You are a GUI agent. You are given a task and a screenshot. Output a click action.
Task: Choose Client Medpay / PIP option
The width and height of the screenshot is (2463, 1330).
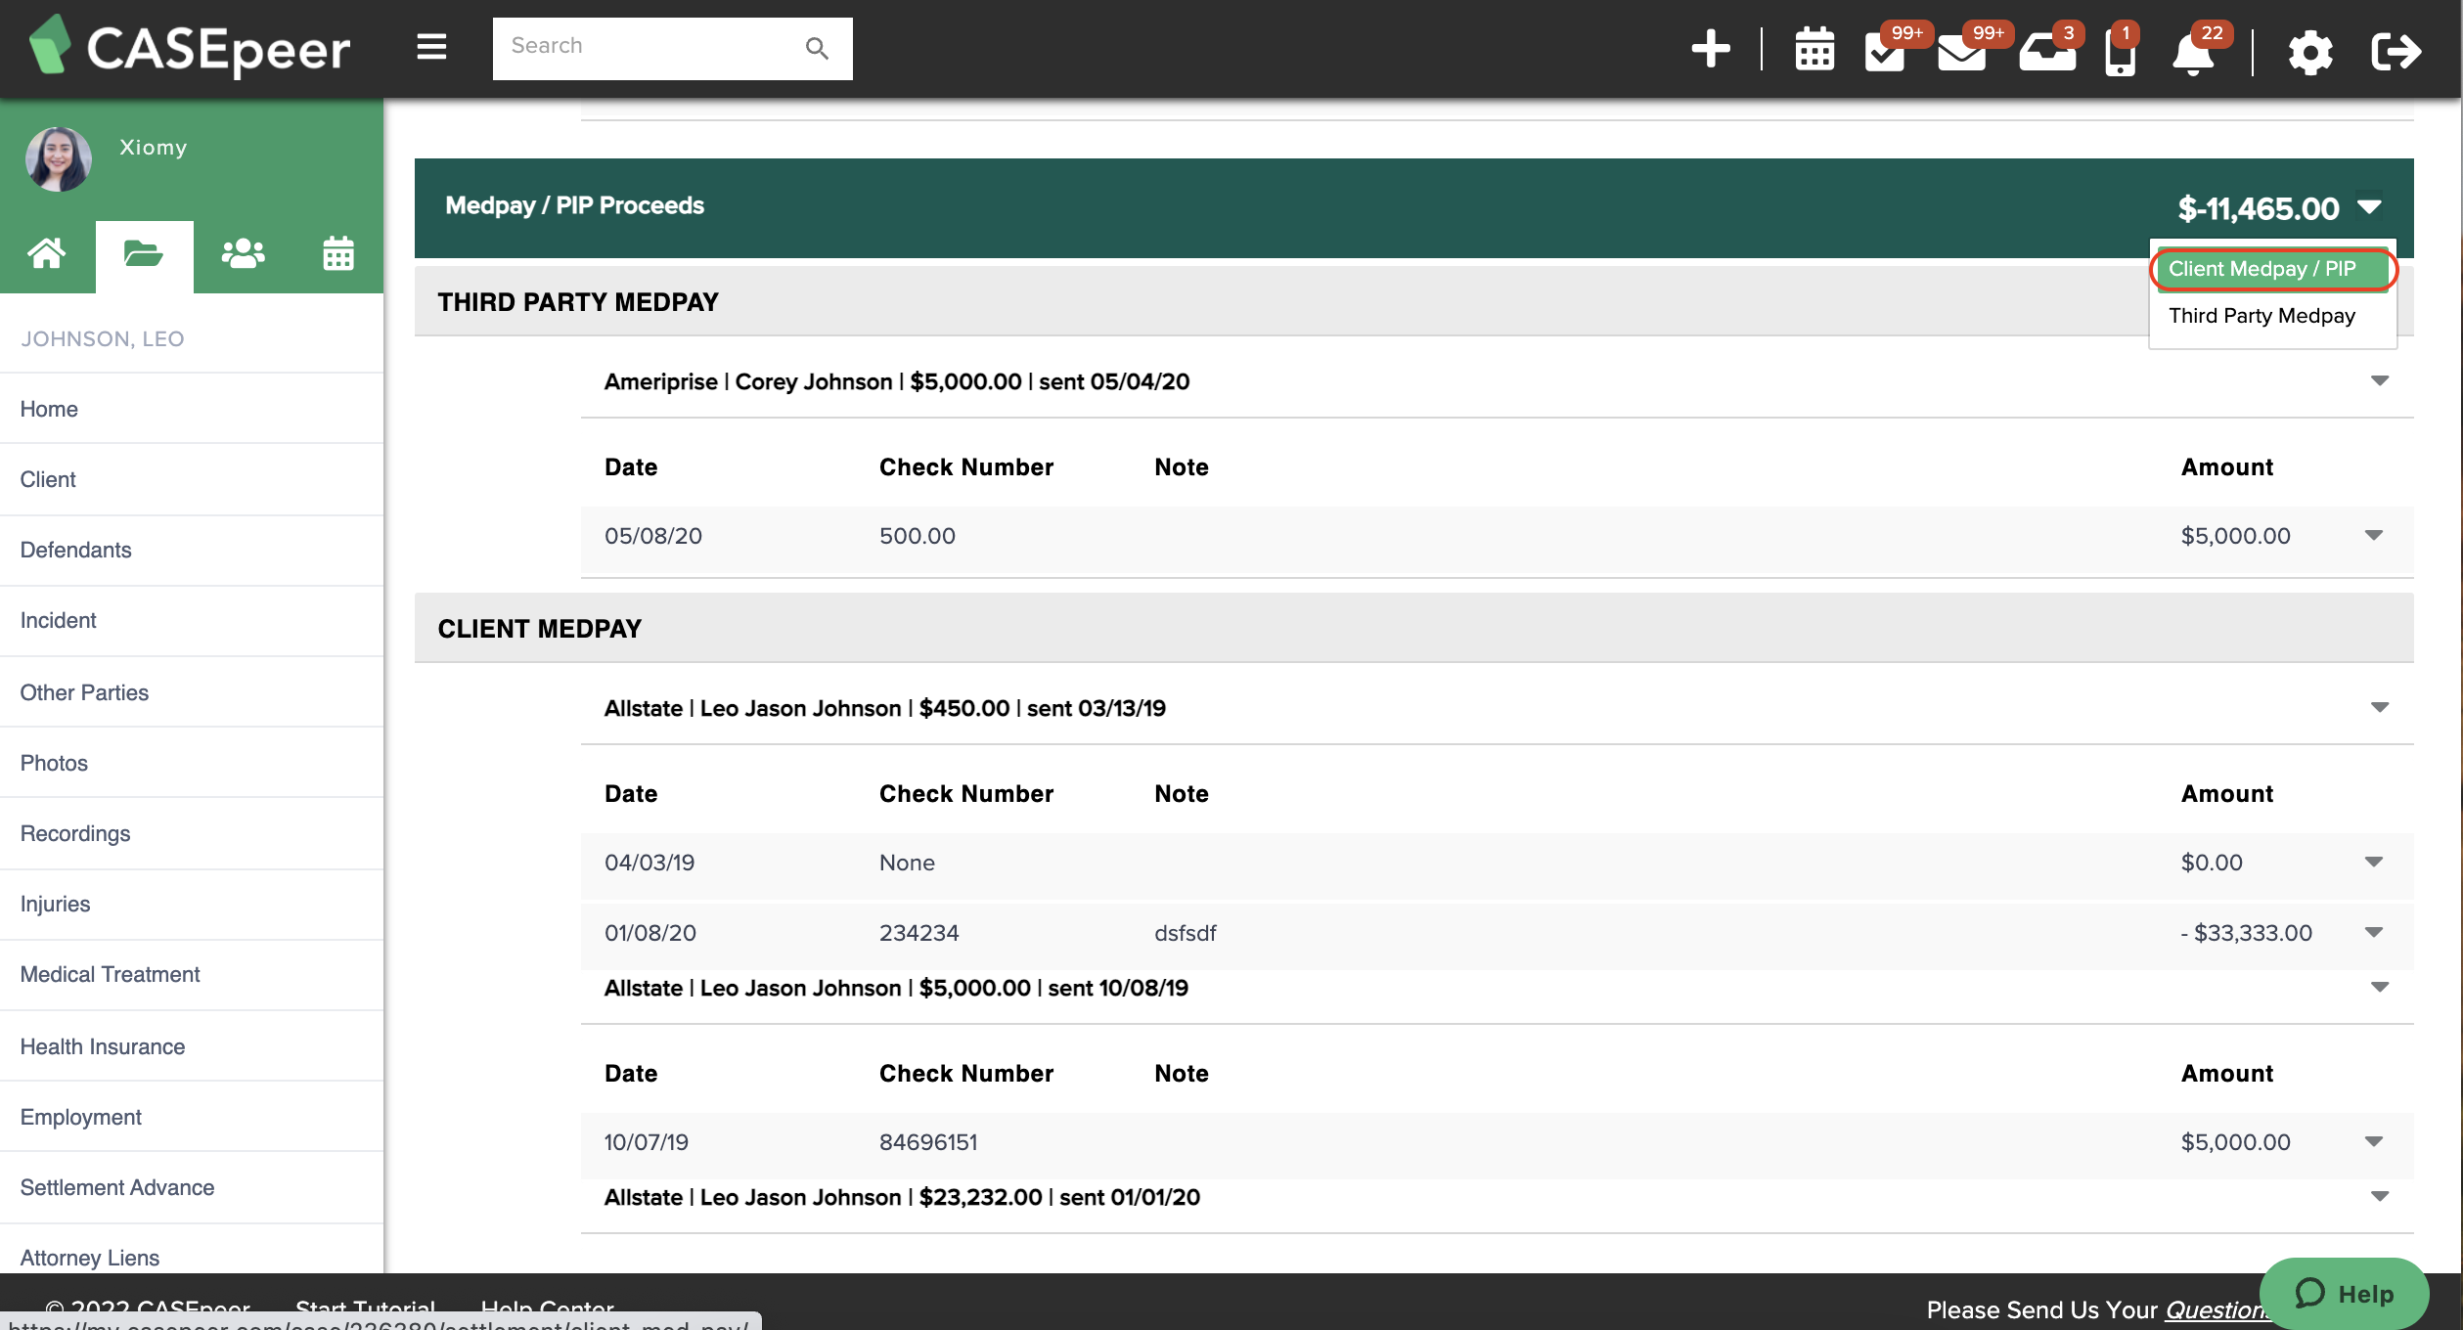click(2272, 269)
